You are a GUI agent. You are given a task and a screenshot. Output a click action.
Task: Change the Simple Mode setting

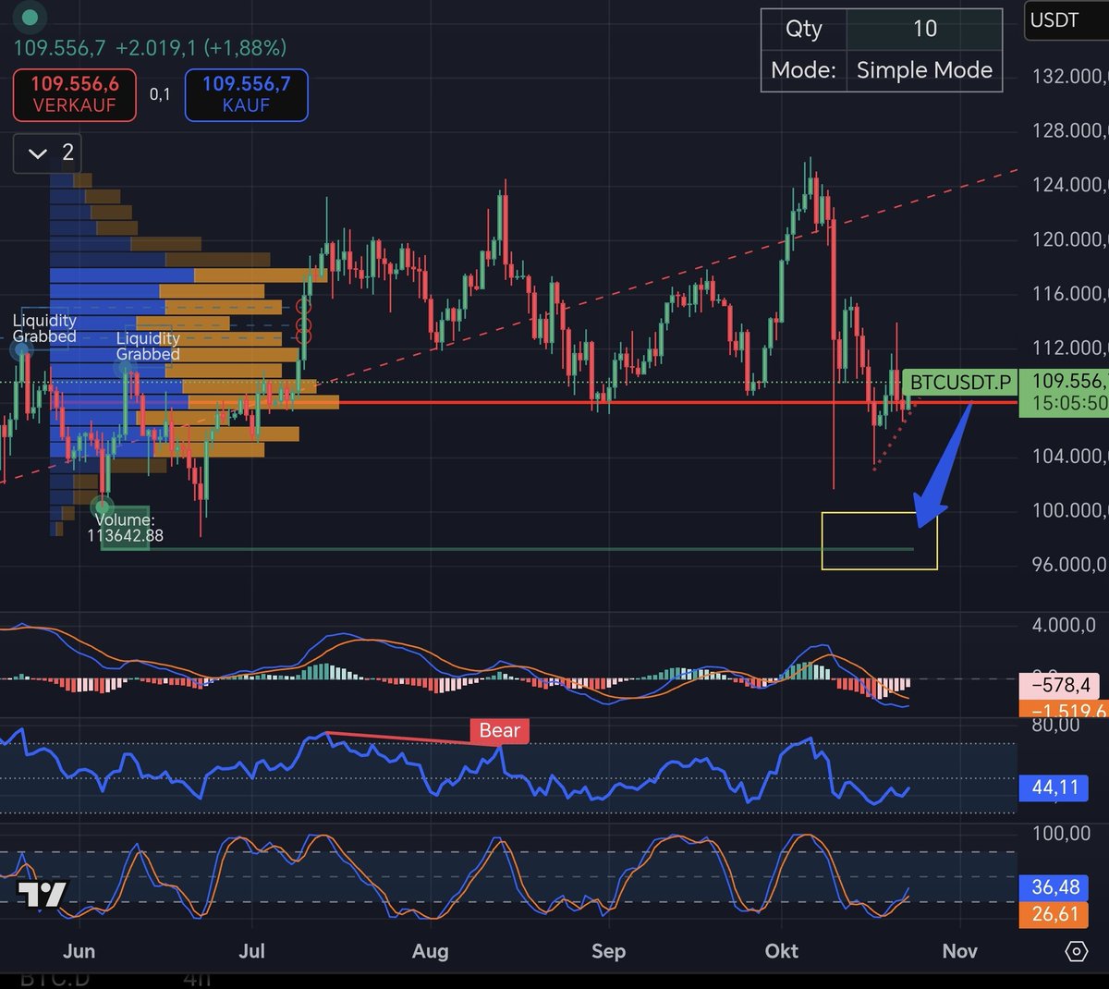(x=924, y=70)
